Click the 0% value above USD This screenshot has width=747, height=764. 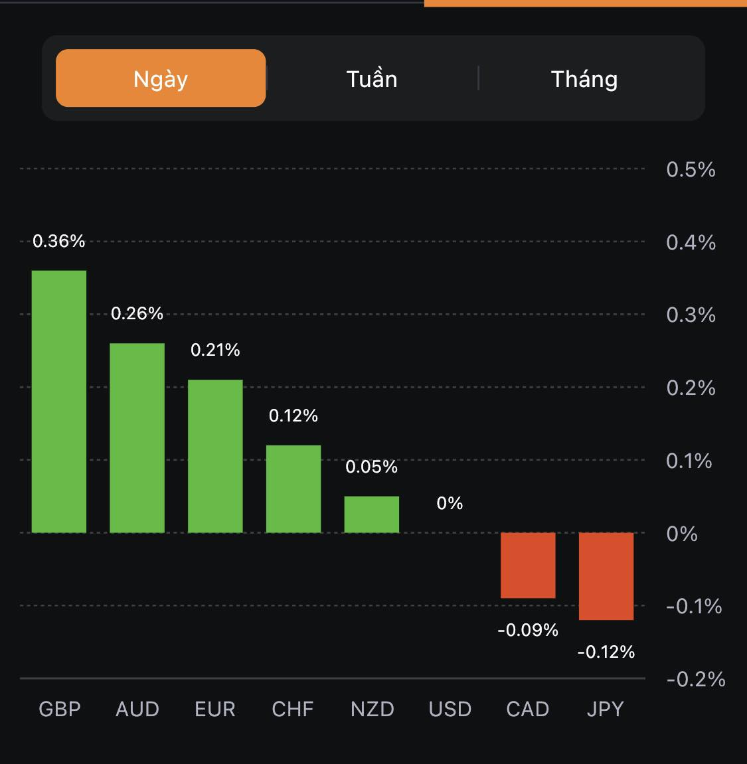(x=450, y=503)
